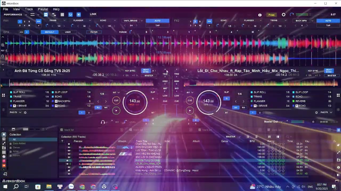
Task: Click the FX1 AUTO button
Action: 157,21
